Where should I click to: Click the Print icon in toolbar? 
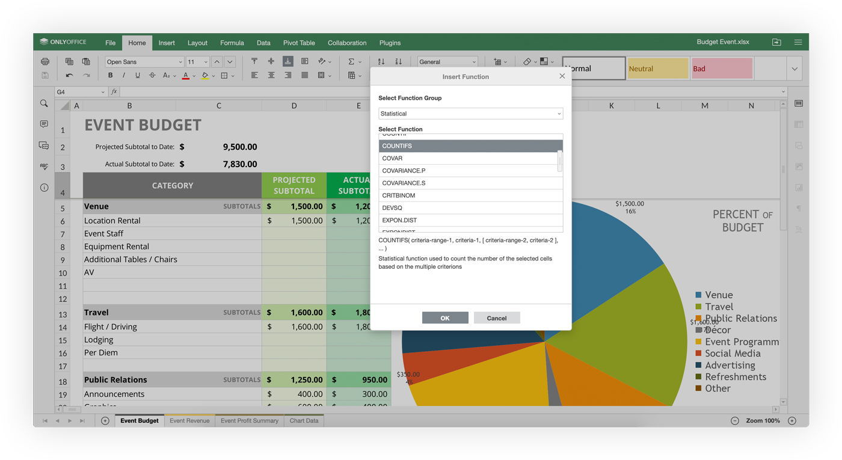coord(45,61)
